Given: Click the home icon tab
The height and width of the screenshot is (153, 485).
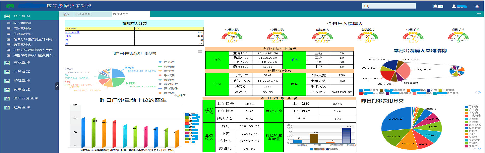Looking at the screenshot, I should pyautogui.click(x=66, y=14).
